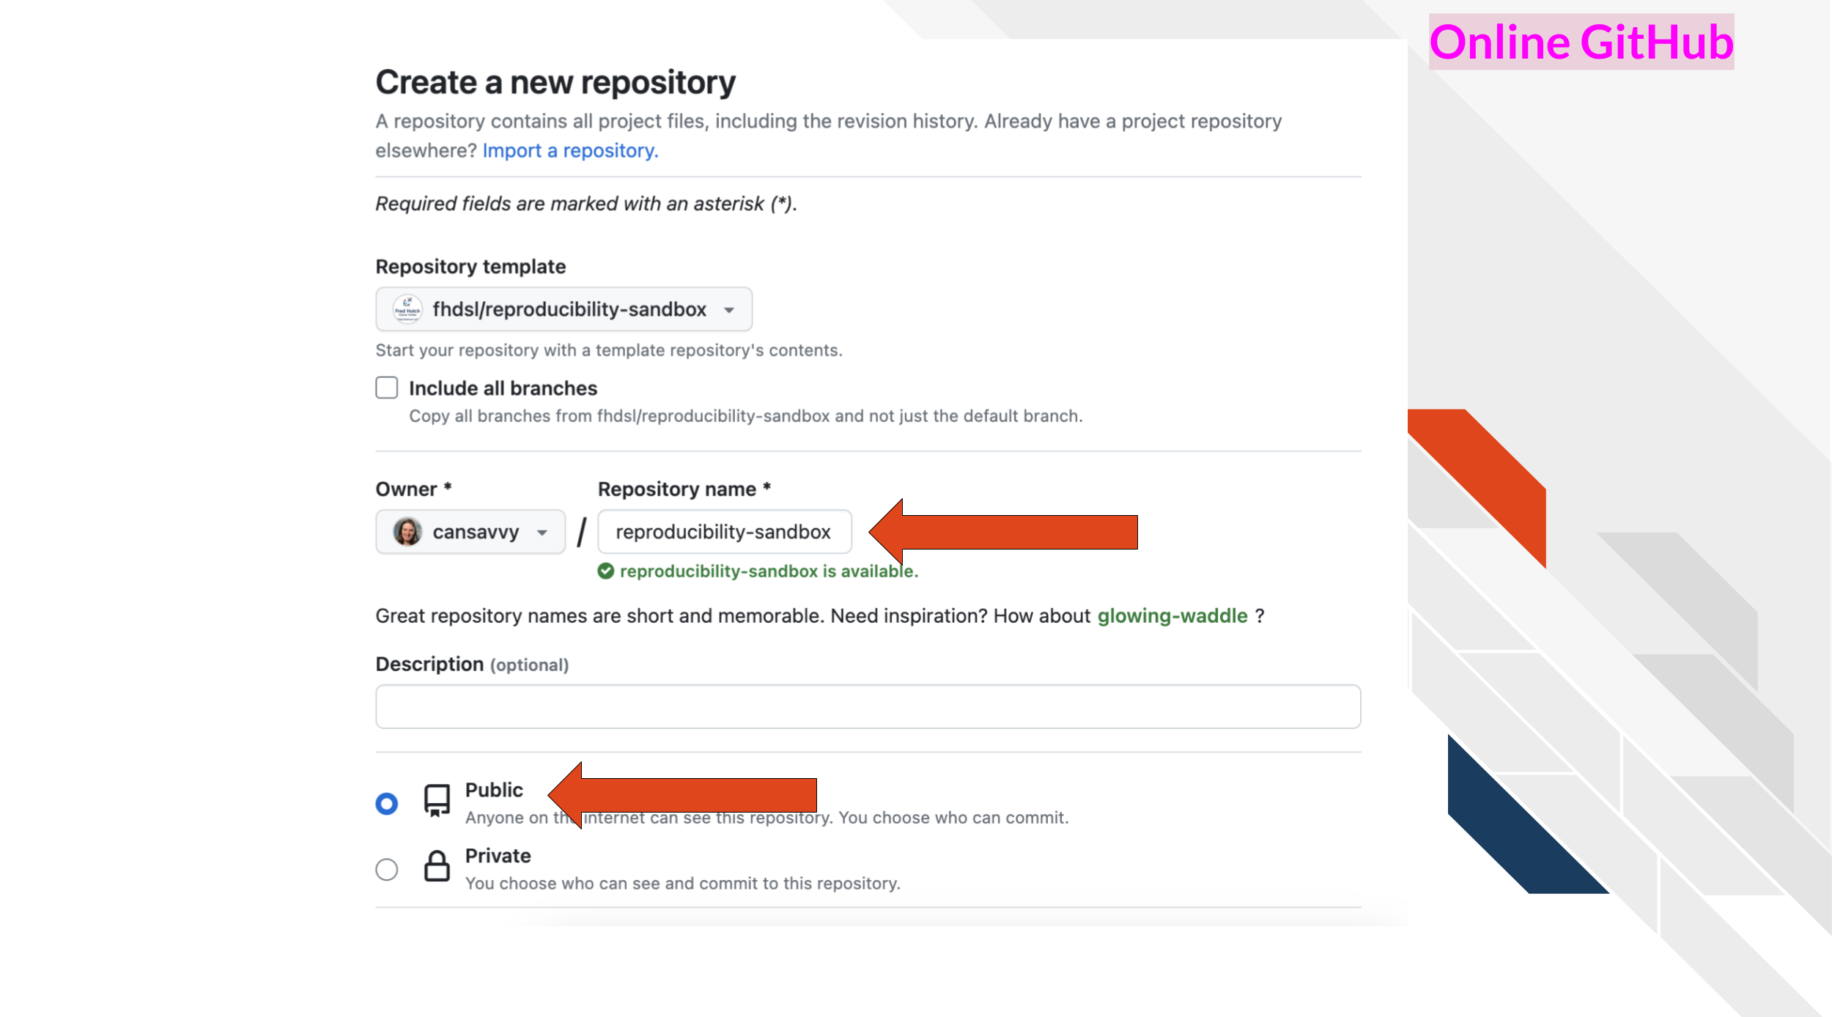1832x1017 pixels.
Task: Click "reproducibility-sandbox is available." message
Action: click(769, 572)
